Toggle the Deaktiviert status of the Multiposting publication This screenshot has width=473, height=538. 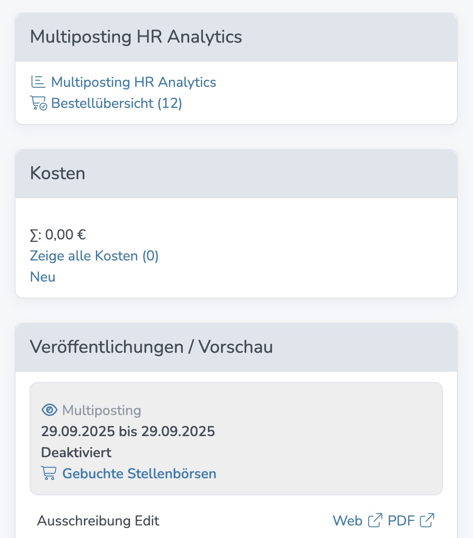tap(76, 452)
